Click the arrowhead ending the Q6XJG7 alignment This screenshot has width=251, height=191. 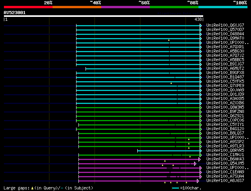pyautogui.click(x=201, y=25)
